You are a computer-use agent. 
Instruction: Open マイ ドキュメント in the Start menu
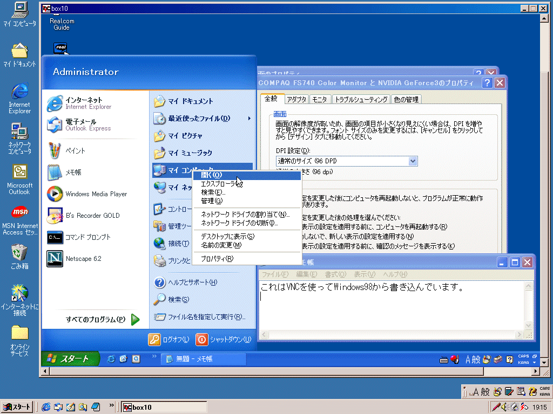pos(184,101)
